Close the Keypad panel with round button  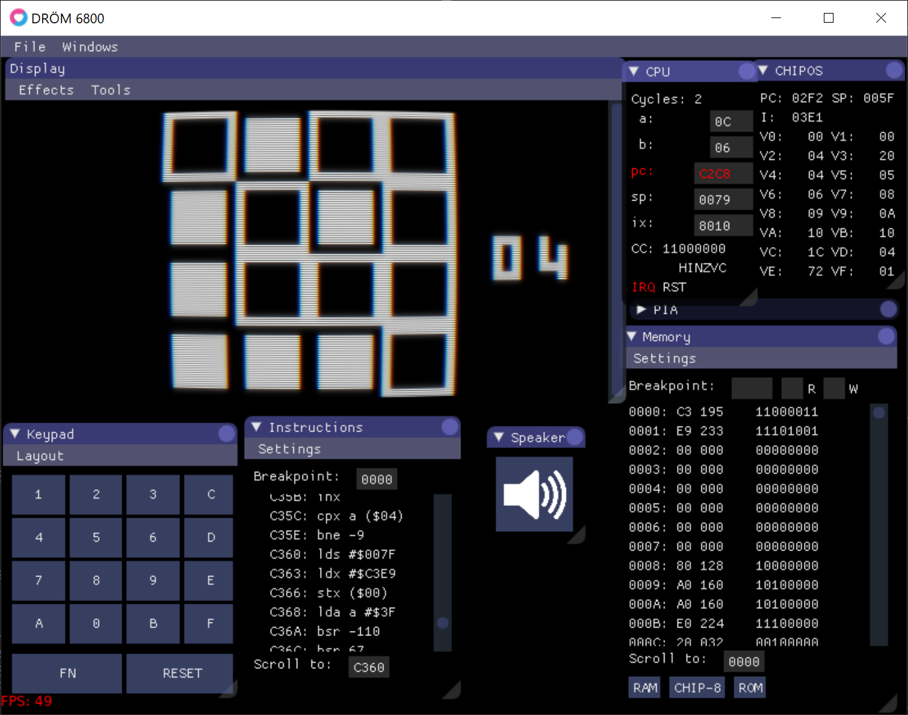(x=227, y=434)
